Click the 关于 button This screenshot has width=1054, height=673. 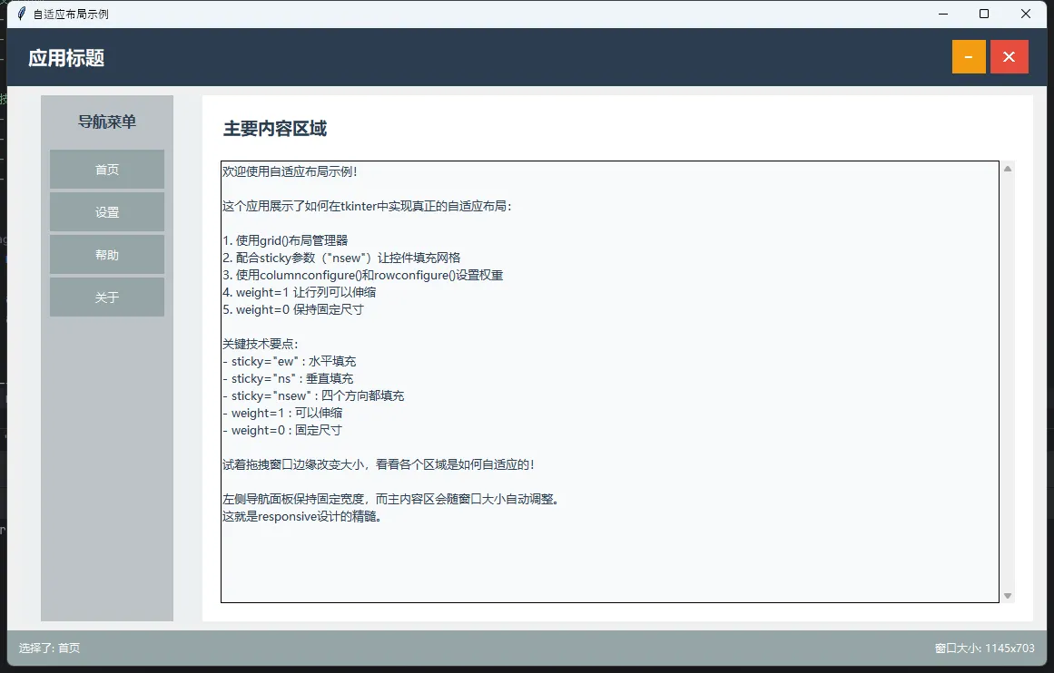click(x=107, y=297)
